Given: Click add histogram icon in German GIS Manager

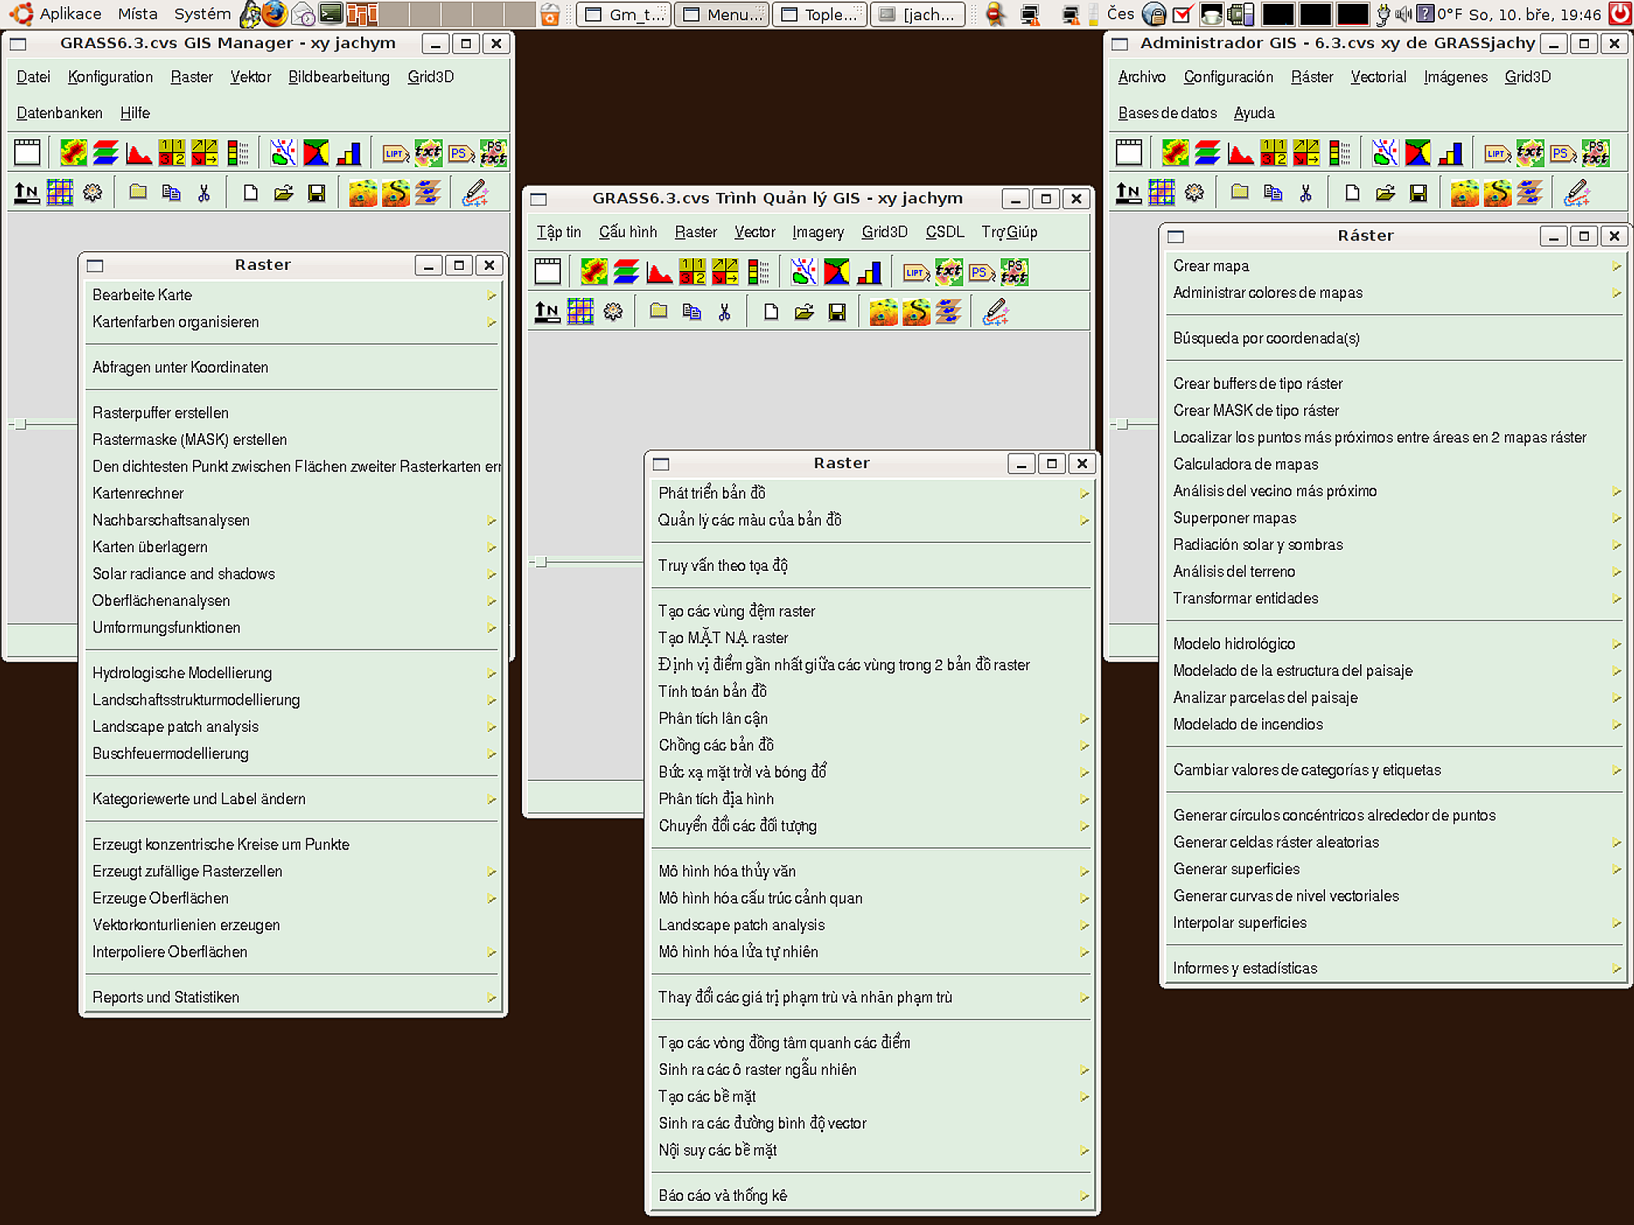Looking at the screenshot, I should tap(139, 153).
